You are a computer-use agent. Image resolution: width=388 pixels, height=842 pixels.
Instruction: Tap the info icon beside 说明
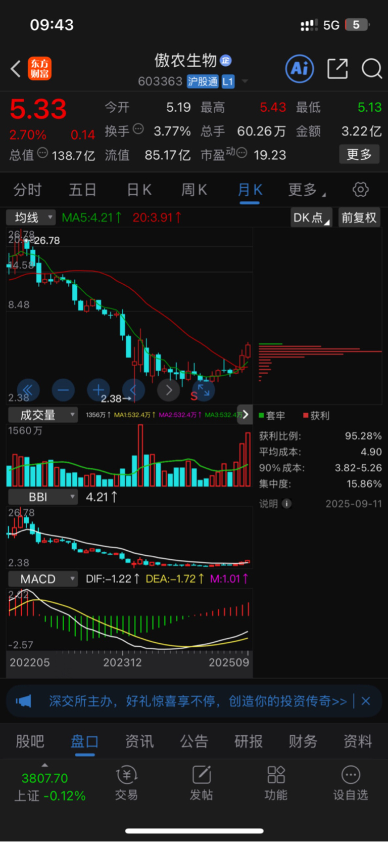pyautogui.click(x=286, y=504)
